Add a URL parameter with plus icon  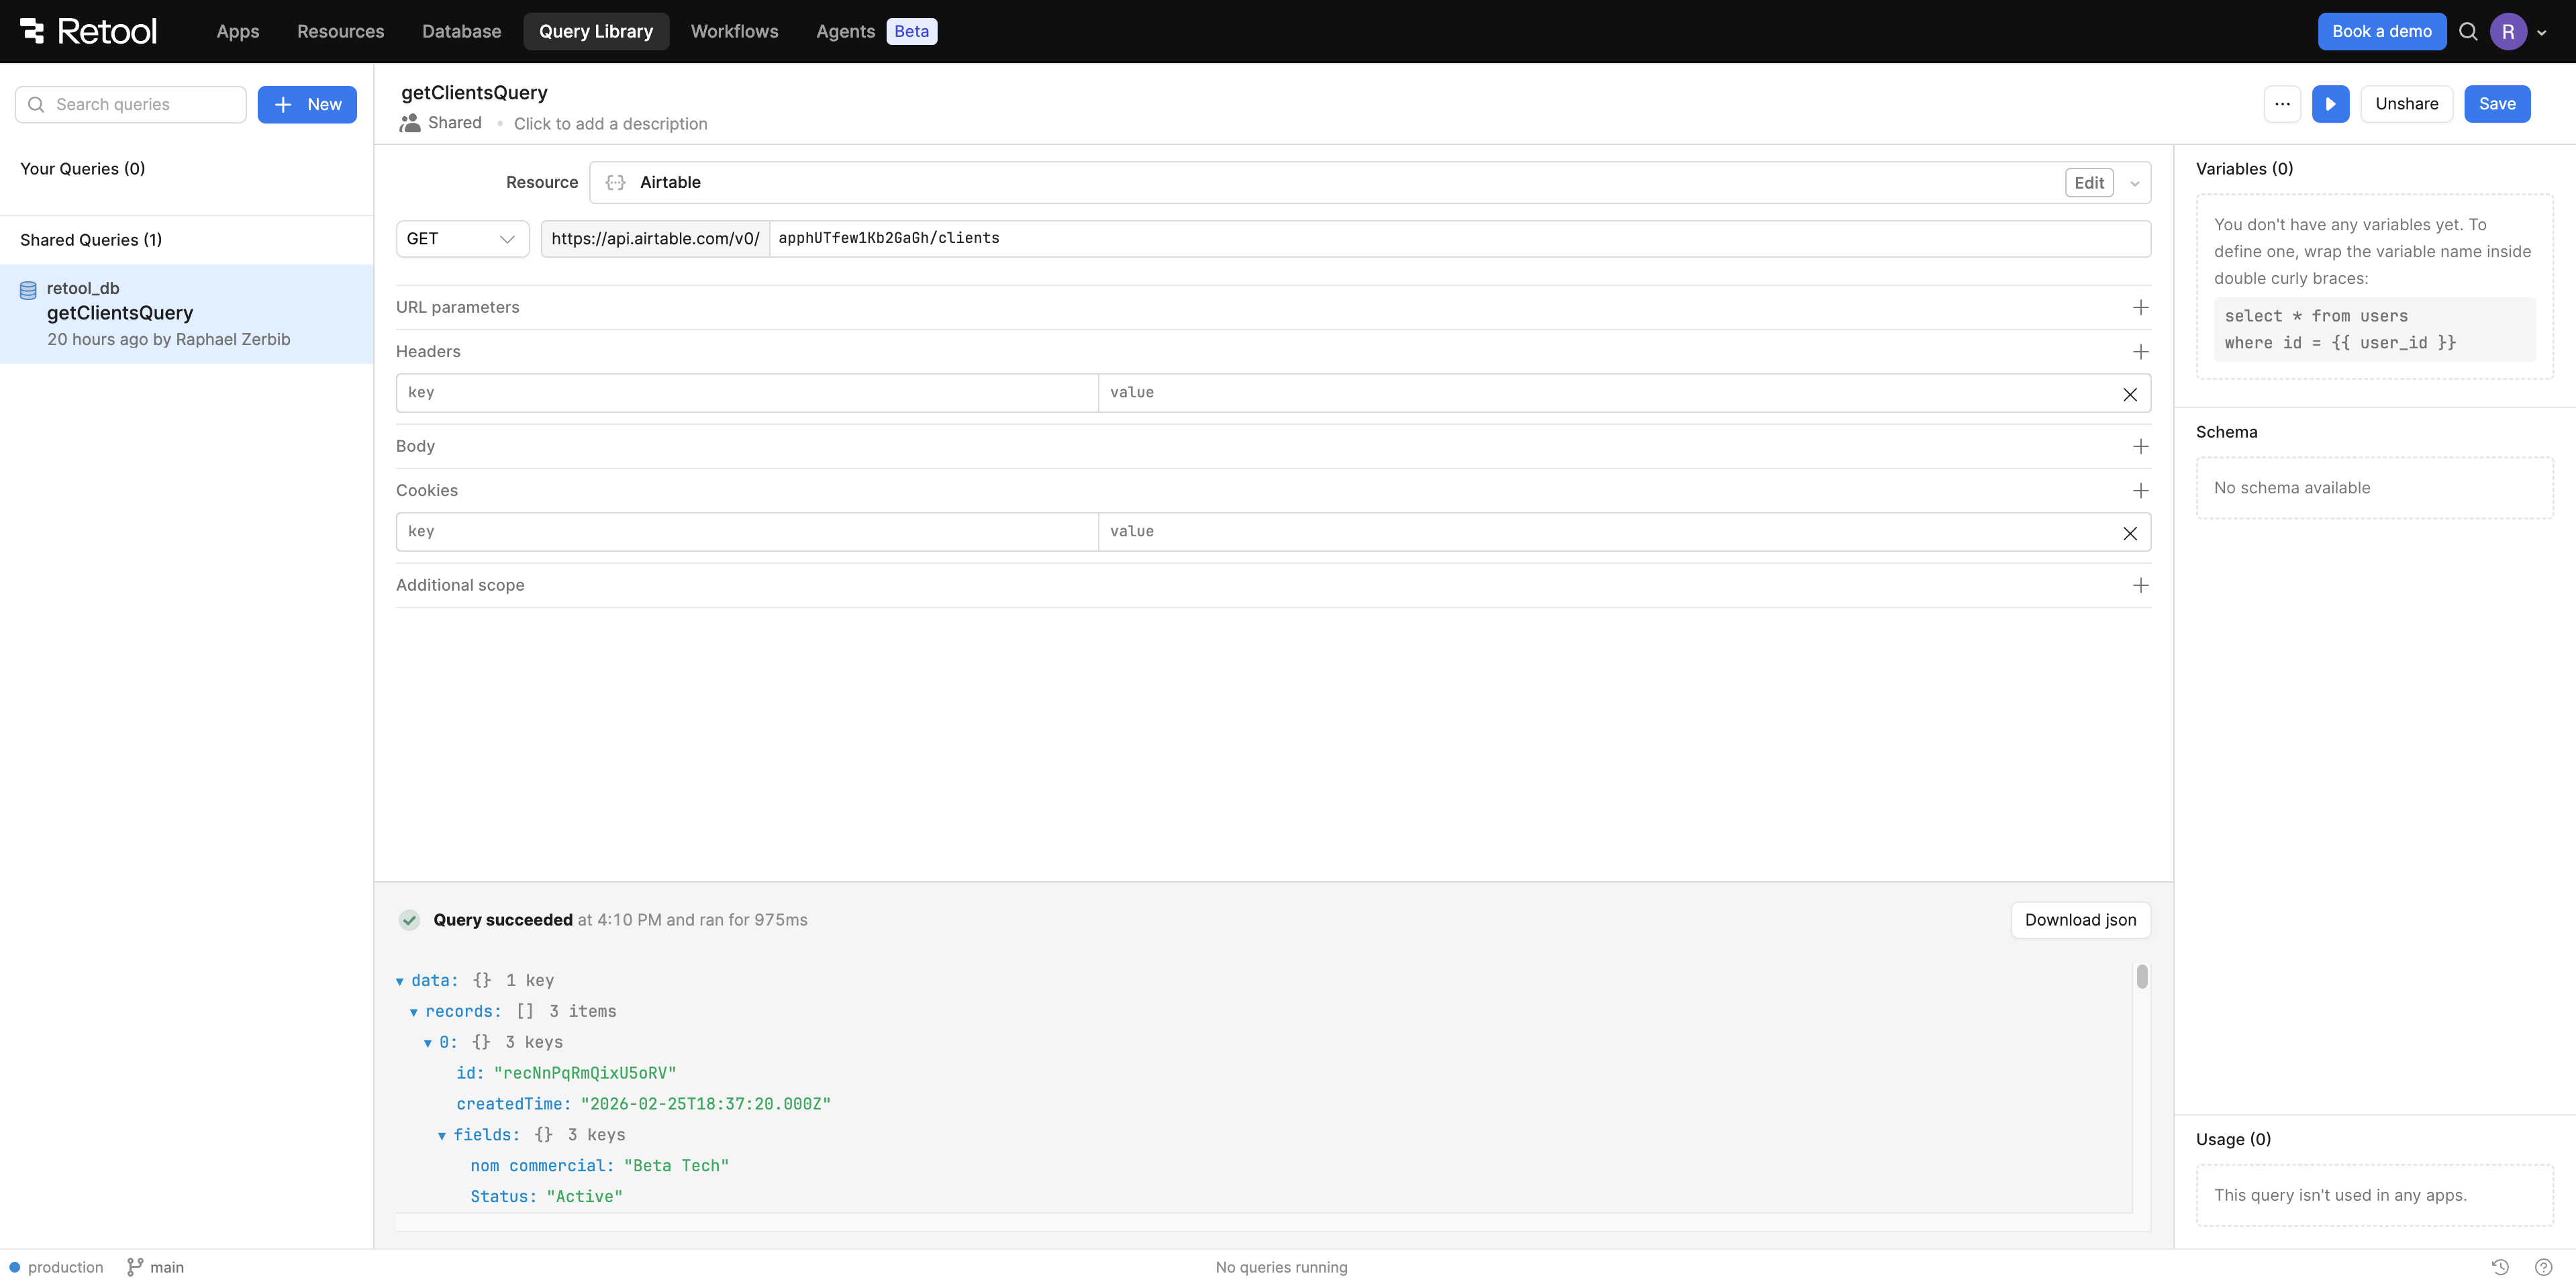[x=2140, y=307]
